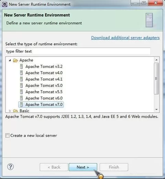Viewport: 165px width, 179px height.
Task: Click the list scrollbar up arrow
Action: (156, 60)
